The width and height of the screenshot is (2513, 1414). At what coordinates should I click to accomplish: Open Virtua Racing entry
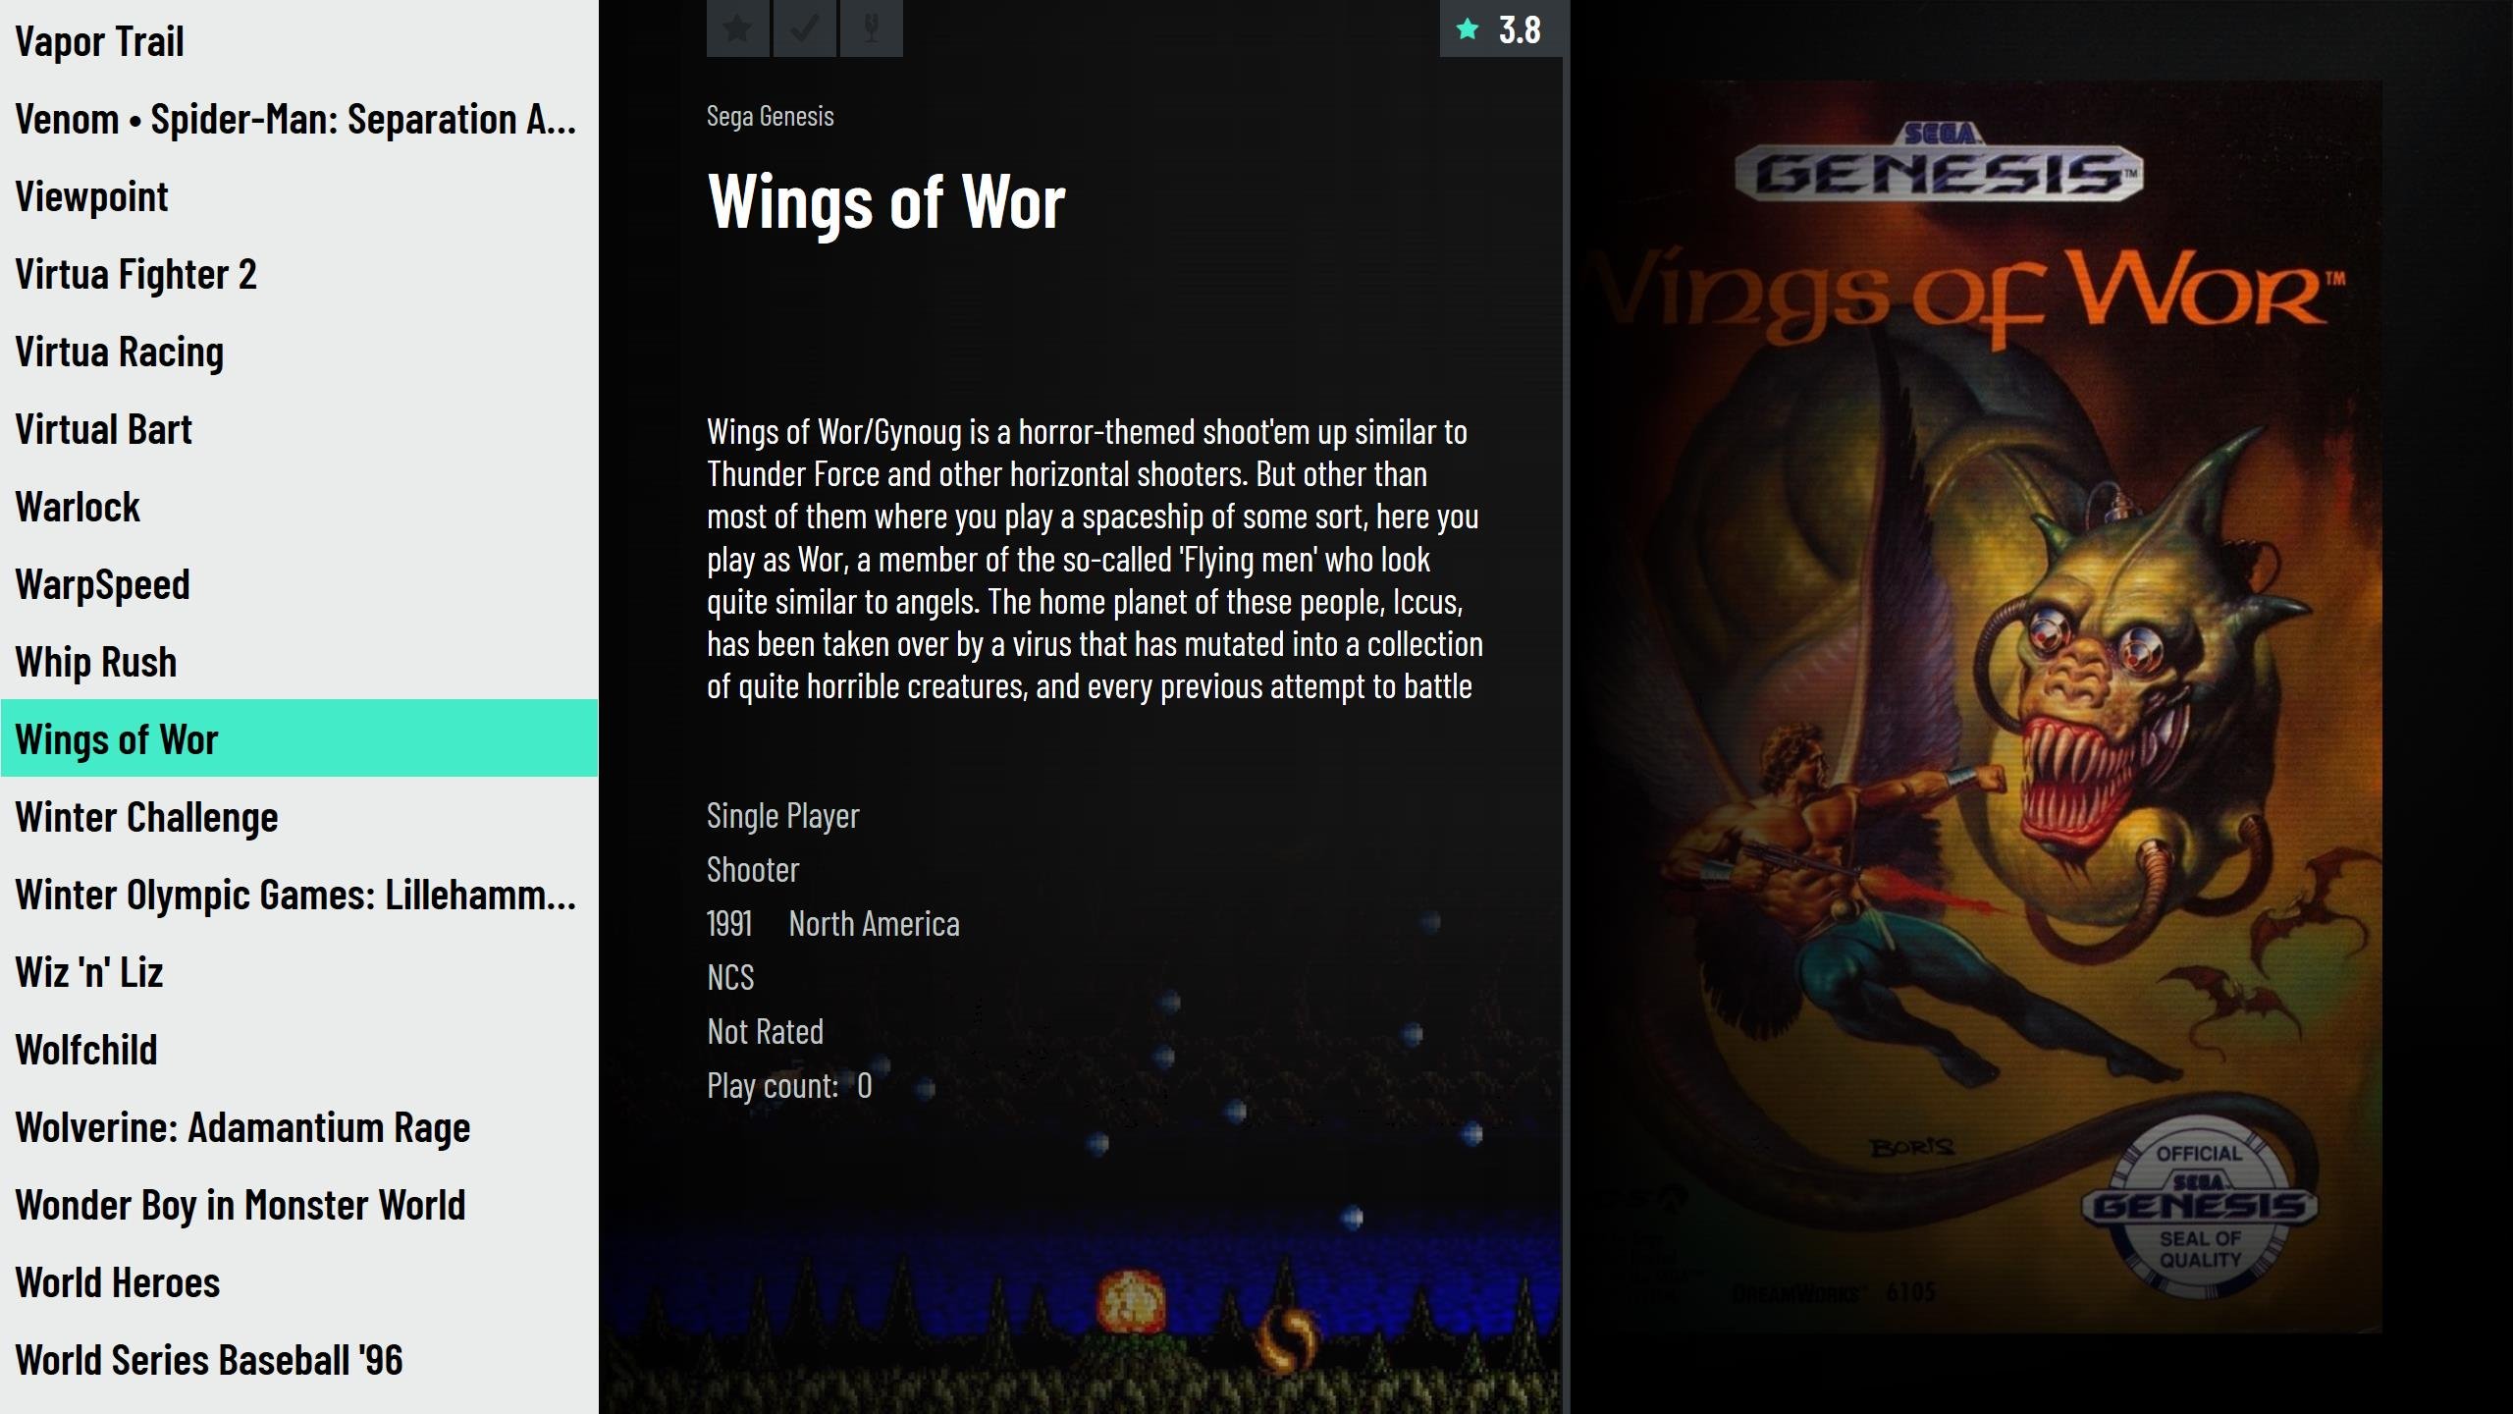click(299, 352)
